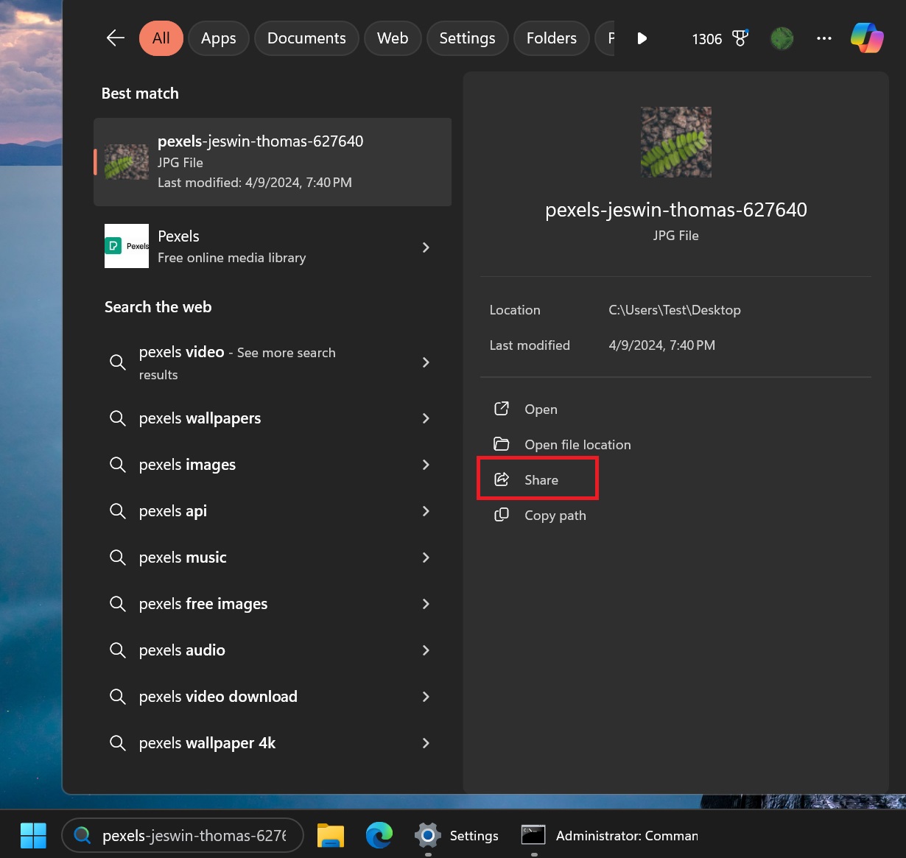
Task: Open best match pexels-jeswin-thomas-627640 result
Action: pos(273,162)
